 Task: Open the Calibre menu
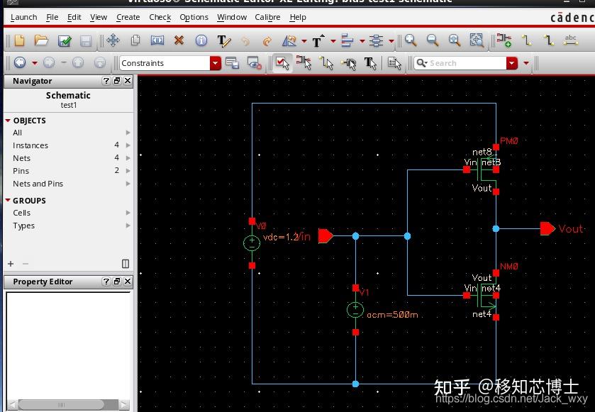click(267, 17)
